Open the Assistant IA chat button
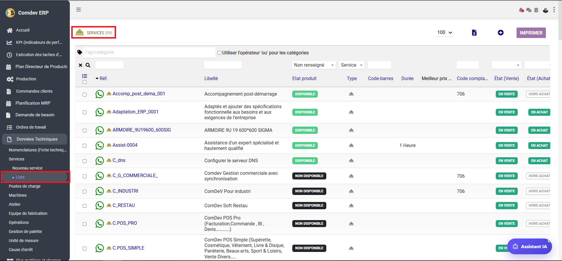The width and height of the screenshot is (562, 261). tap(529, 246)
